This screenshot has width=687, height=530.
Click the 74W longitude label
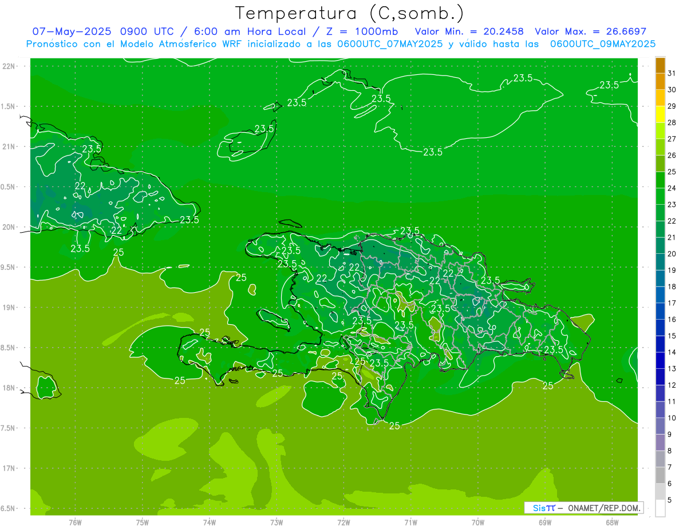pos(210,523)
